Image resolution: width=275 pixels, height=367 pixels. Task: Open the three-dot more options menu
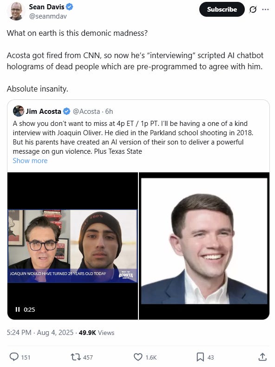pyautogui.click(x=265, y=9)
